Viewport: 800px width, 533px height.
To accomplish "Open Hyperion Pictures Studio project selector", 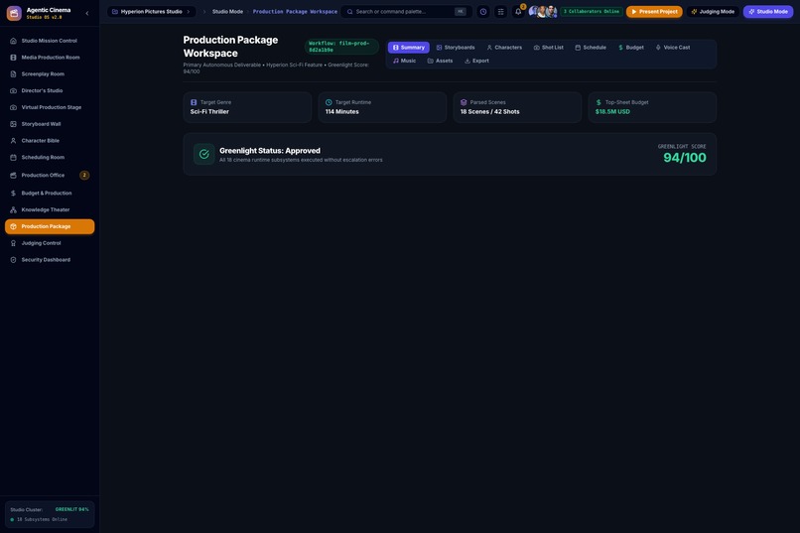I will pos(151,12).
